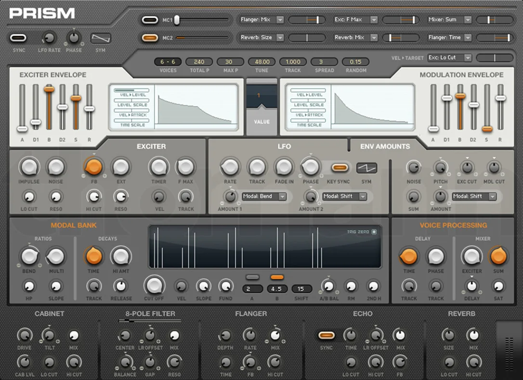Click the Reverb SIZE knob
This screenshot has width=523, height=380.
pos(448,335)
